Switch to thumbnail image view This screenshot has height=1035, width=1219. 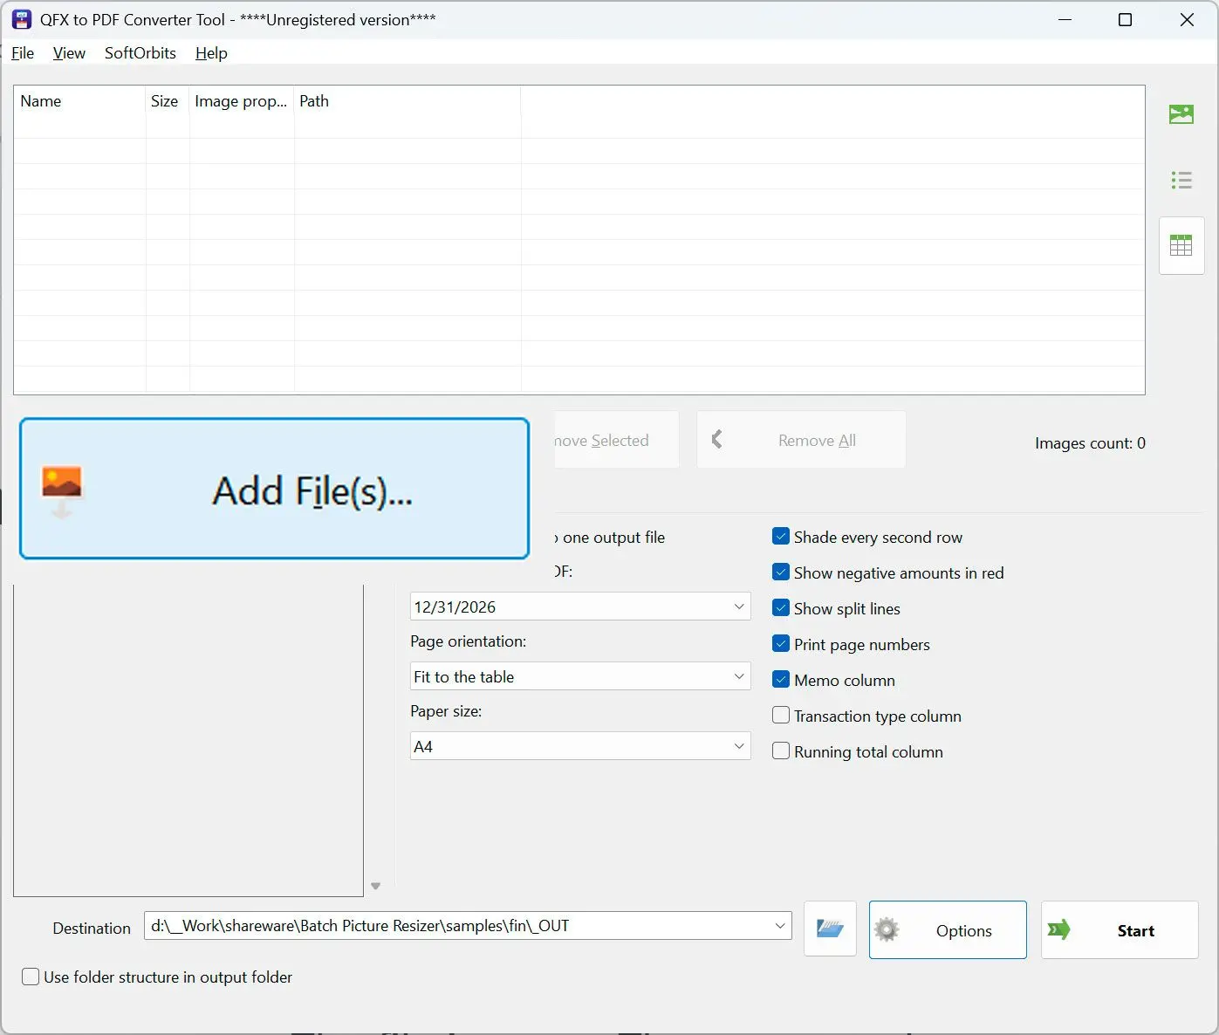[x=1181, y=114]
